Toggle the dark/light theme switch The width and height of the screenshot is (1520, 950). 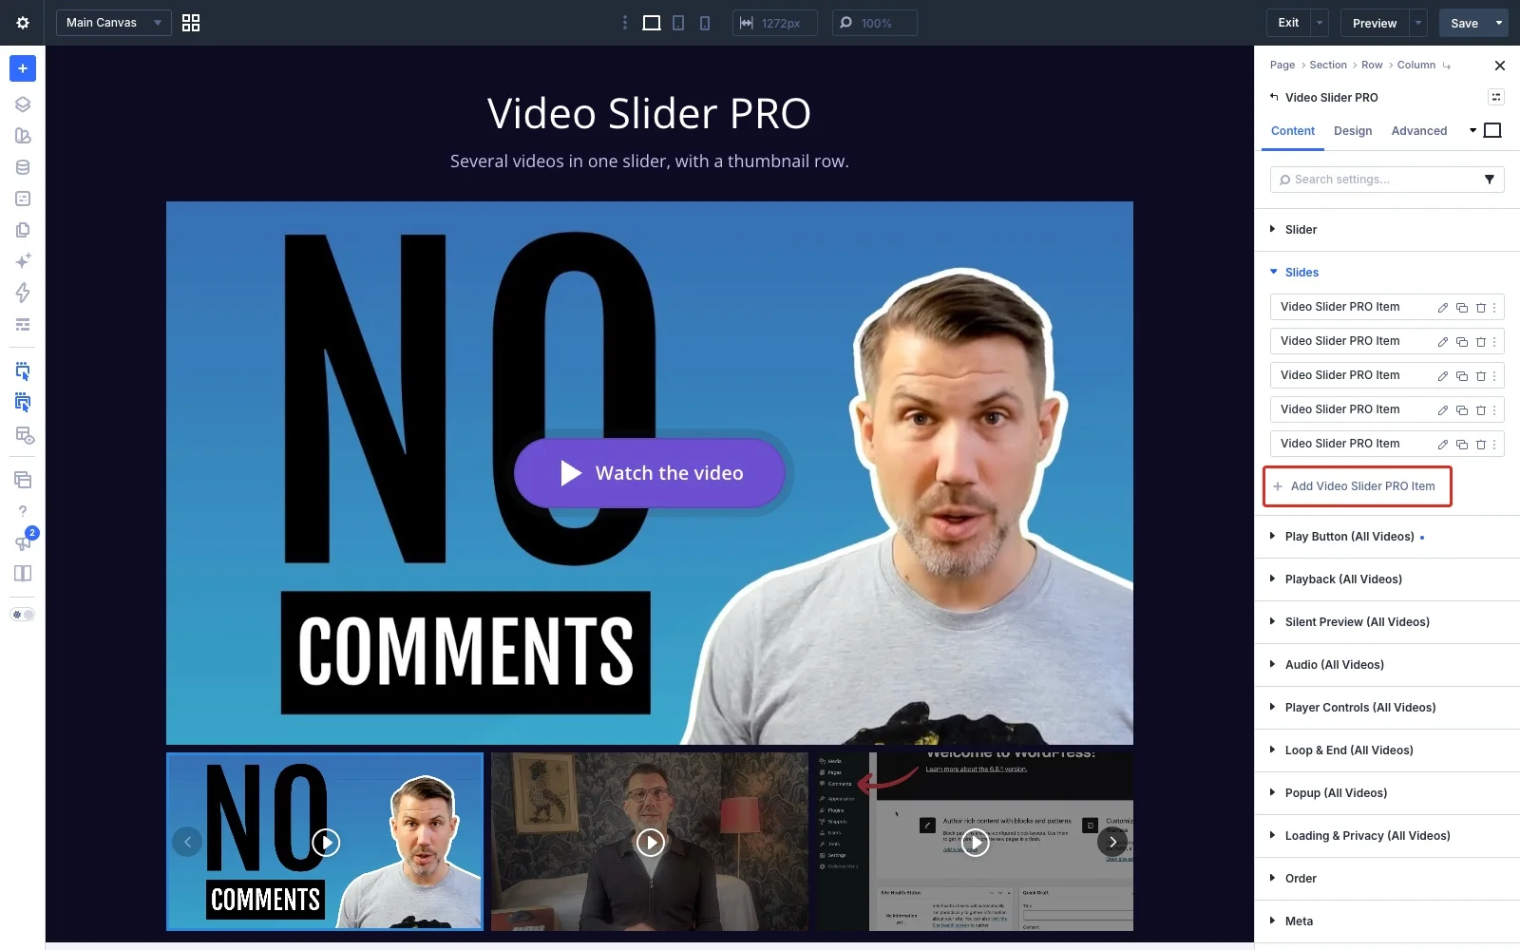[x=23, y=615]
